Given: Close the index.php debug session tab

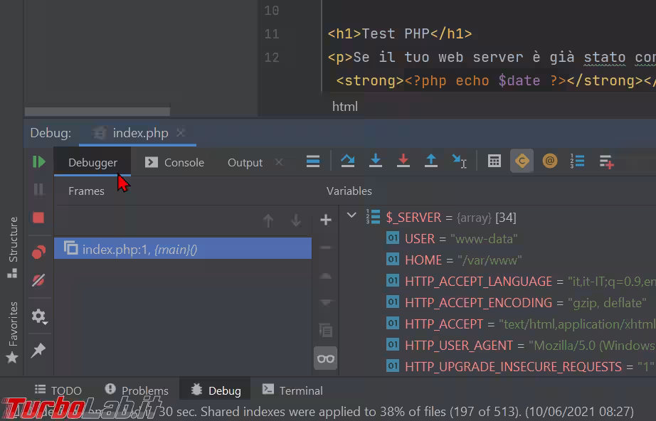Looking at the screenshot, I should [x=181, y=133].
